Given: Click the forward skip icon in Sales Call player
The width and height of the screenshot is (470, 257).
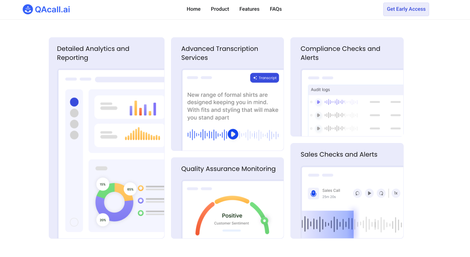Looking at the screenshot, I should point(381,193).
